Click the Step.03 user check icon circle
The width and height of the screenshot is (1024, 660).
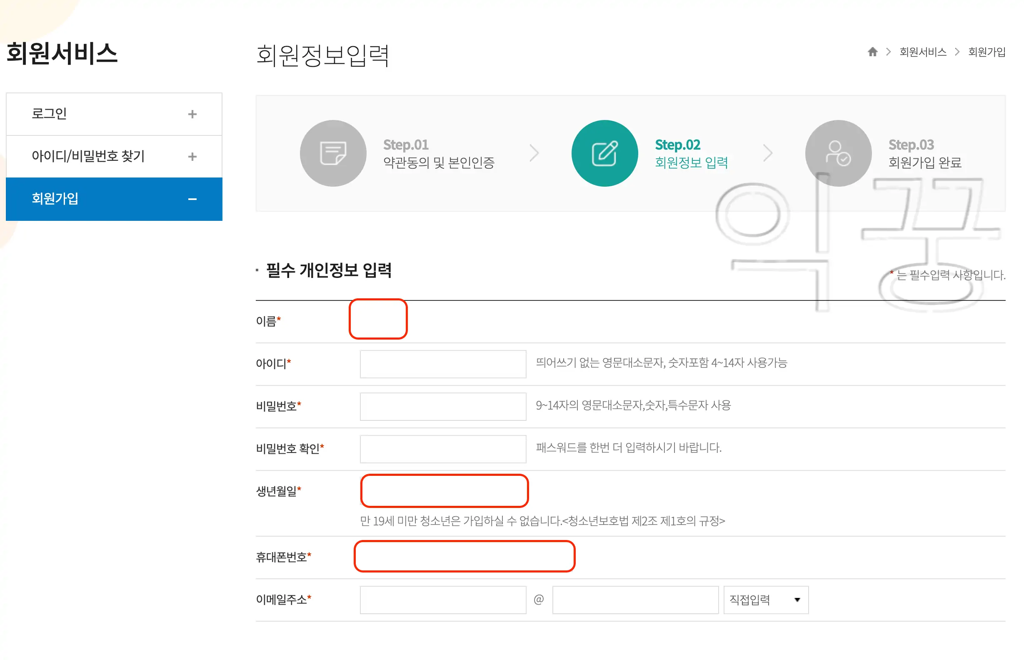click(838, 153)
